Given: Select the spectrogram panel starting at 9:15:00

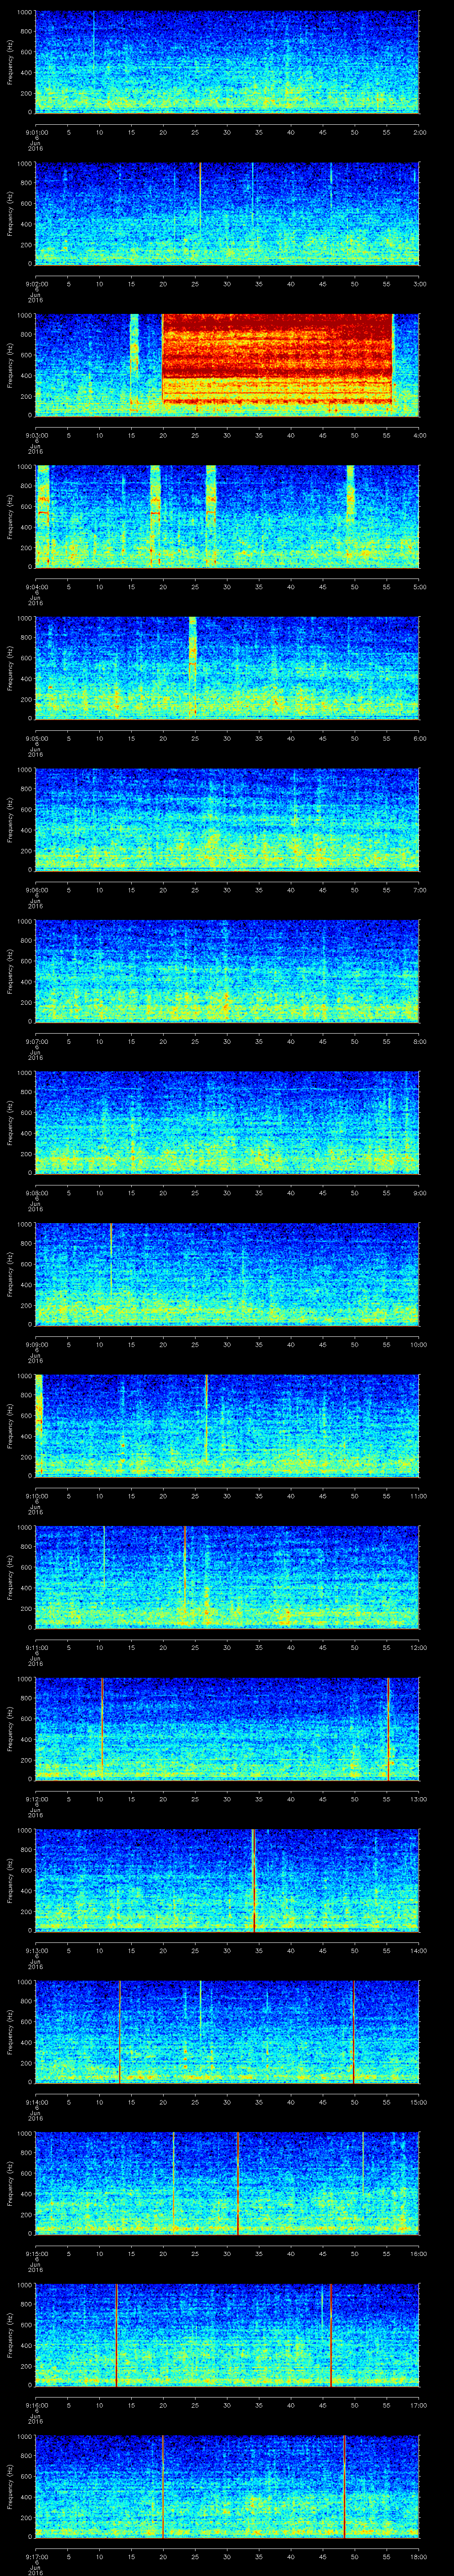Looking at the screenshot, I should tap(227, 2184).
